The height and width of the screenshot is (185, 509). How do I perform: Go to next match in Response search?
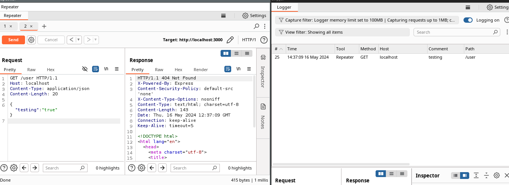coord(162,168)
